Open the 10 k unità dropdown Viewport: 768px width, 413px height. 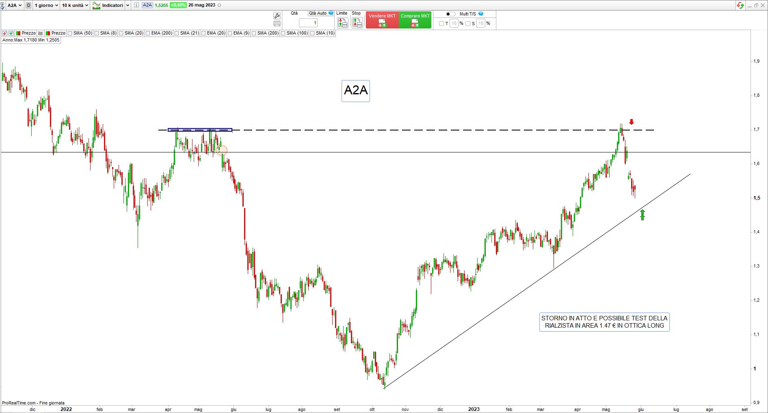coord(75,5)
